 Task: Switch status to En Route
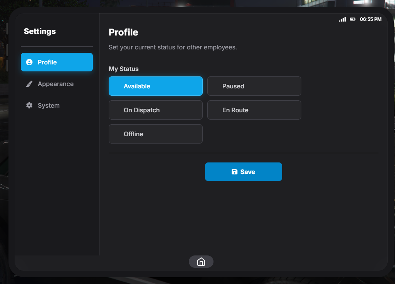(x=254, y=110)
